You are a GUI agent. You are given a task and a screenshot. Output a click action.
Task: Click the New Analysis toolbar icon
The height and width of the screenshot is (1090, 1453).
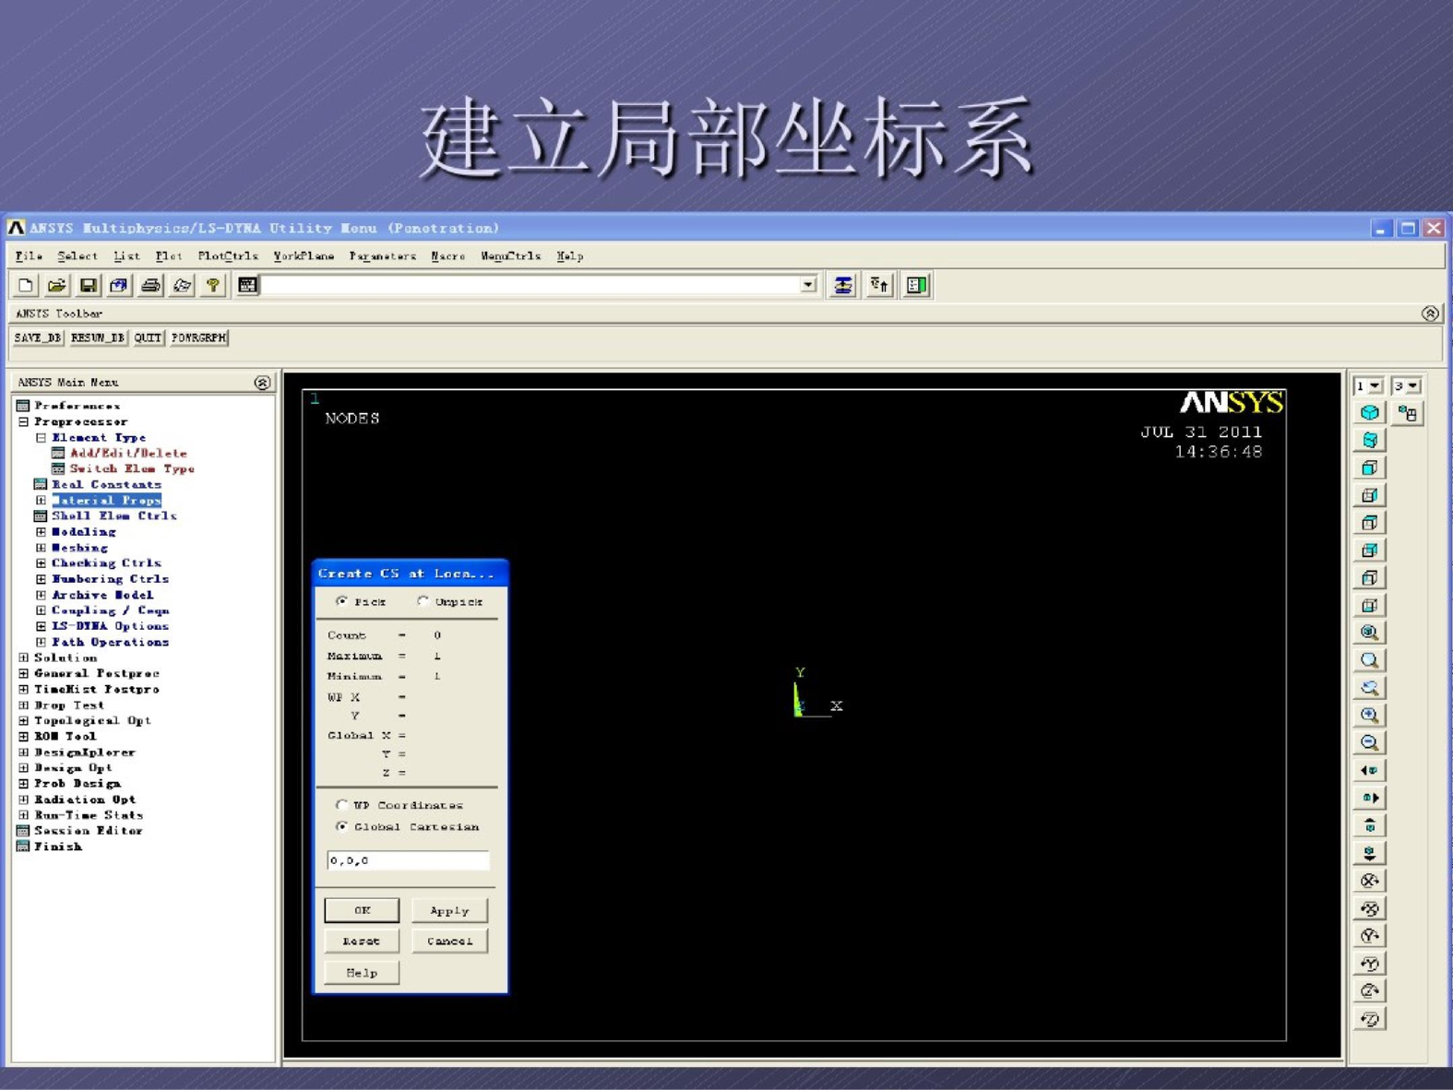coord(26,286)
